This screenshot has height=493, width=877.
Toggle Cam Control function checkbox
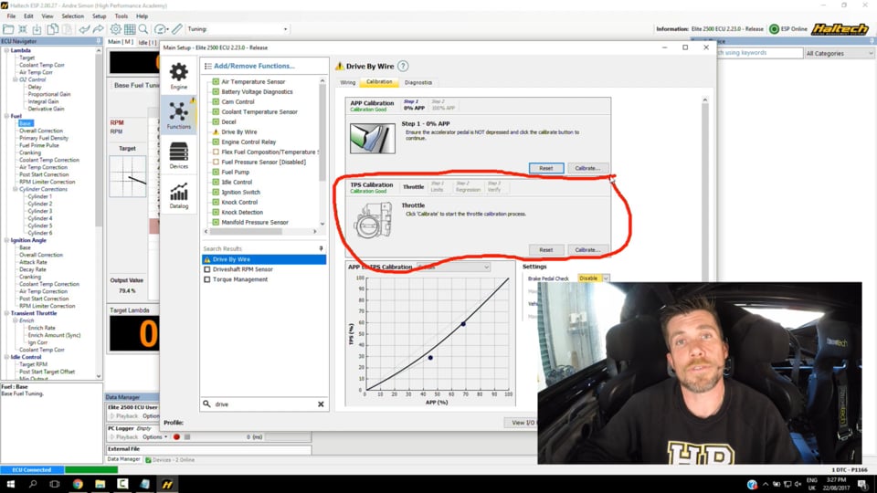click(216, 101)
